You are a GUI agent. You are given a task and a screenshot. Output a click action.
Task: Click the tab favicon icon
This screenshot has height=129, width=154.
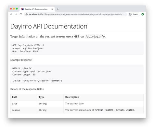pyautogui.click(x=22, y=9)
